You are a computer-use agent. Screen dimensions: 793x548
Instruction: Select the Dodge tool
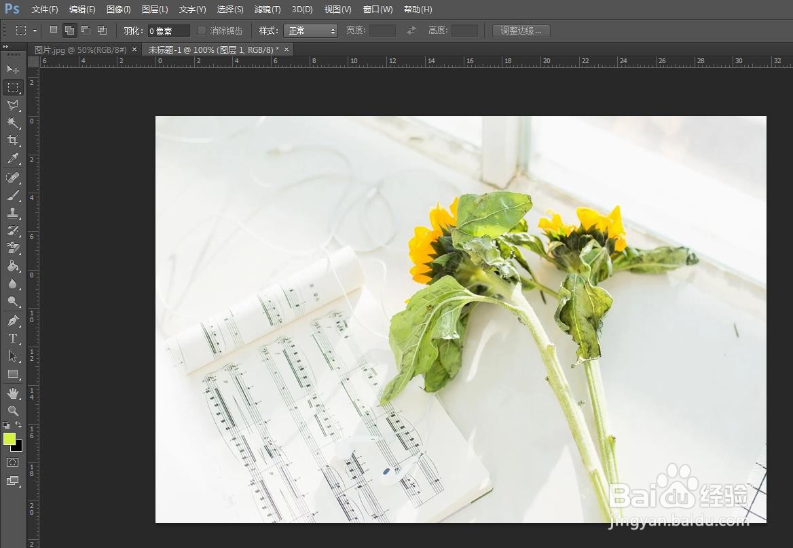point(13,302)
